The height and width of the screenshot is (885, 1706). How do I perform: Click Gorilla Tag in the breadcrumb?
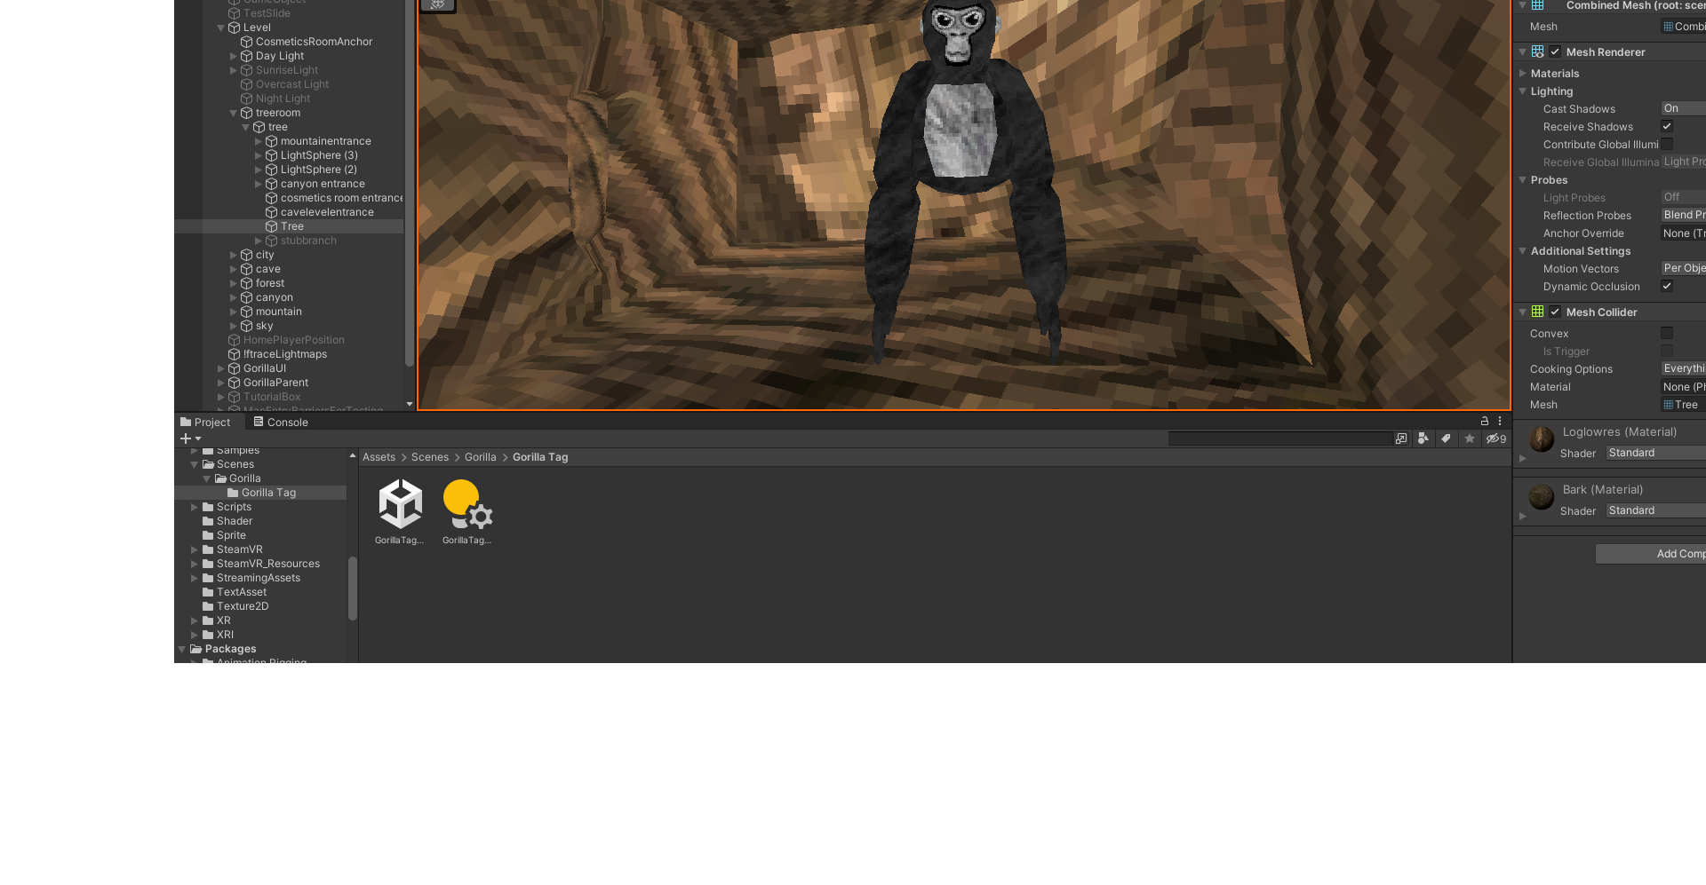pyautogui.click(x=540, y=457)
